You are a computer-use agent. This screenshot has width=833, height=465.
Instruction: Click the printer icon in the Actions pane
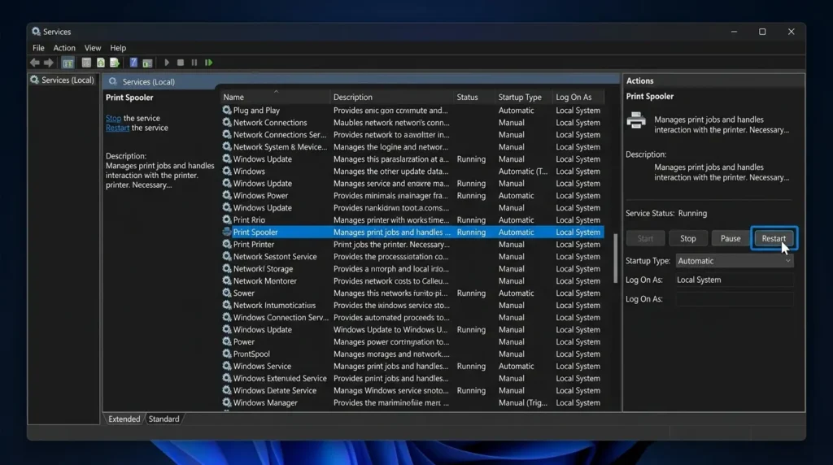click(x=636, y=121)
